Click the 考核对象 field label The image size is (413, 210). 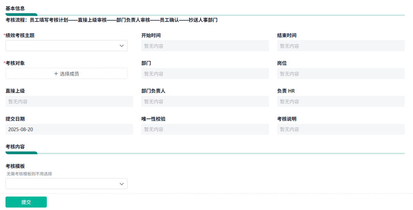tap(15, 63)
